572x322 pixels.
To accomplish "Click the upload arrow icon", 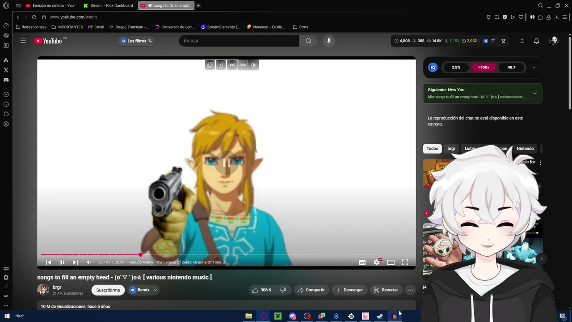I will (522, 41).
